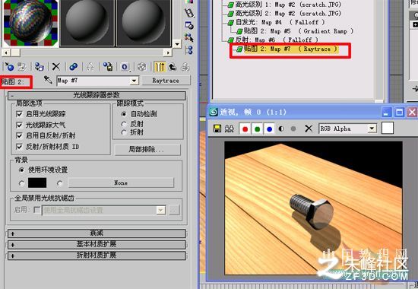Click the Reset Map X icon
Viewport: 418px width, 289px height.
pos(56,67)
